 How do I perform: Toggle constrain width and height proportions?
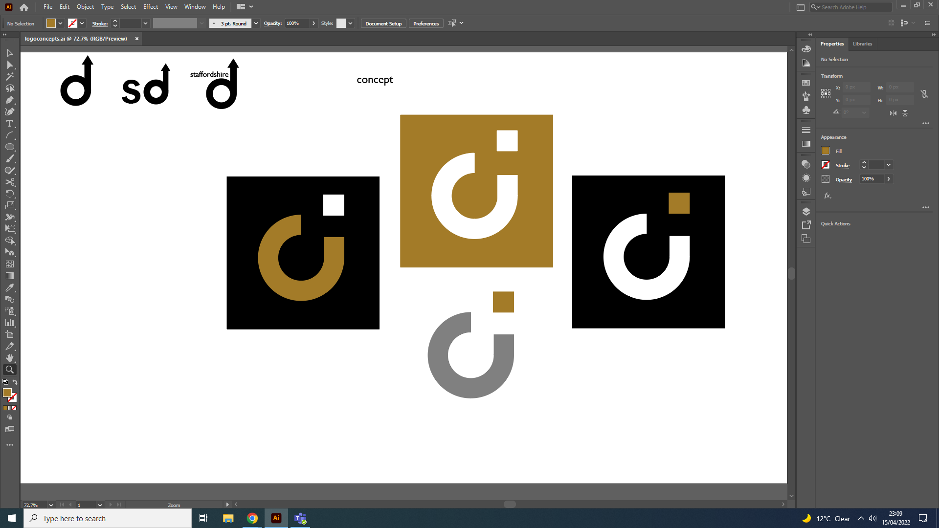pyautogui.click(x=924, y=94)
